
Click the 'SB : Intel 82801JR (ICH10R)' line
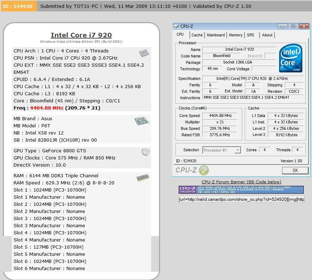(55, 140)
